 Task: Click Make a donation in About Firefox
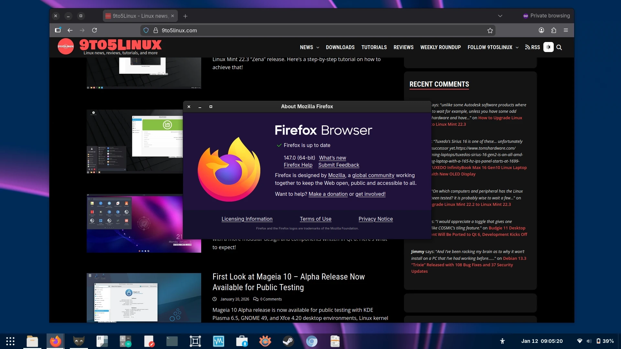coord(328,194)
